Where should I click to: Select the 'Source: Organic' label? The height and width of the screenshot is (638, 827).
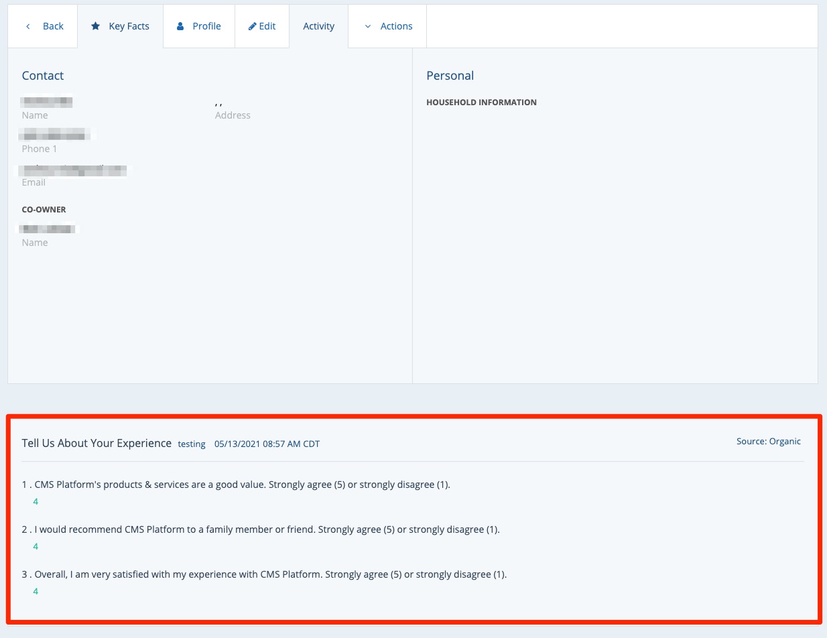pos(768,441)
